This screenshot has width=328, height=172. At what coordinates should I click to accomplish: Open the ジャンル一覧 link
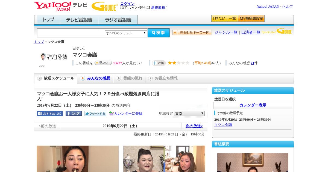tap(226, 32)
